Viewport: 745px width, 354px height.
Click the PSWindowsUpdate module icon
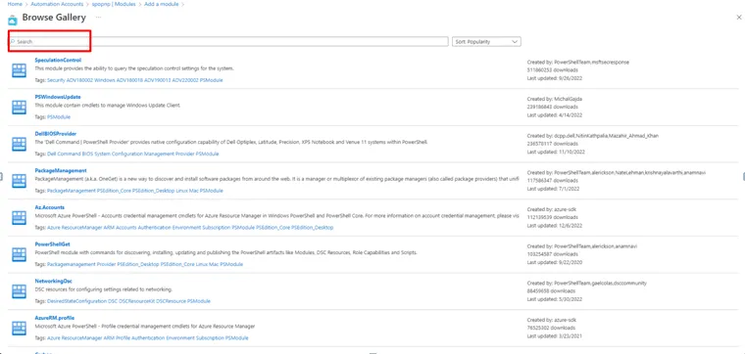pos(19,108)
